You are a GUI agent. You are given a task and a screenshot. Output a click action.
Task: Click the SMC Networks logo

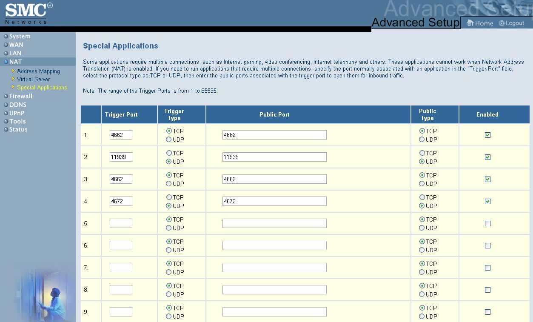coord(29,13)
